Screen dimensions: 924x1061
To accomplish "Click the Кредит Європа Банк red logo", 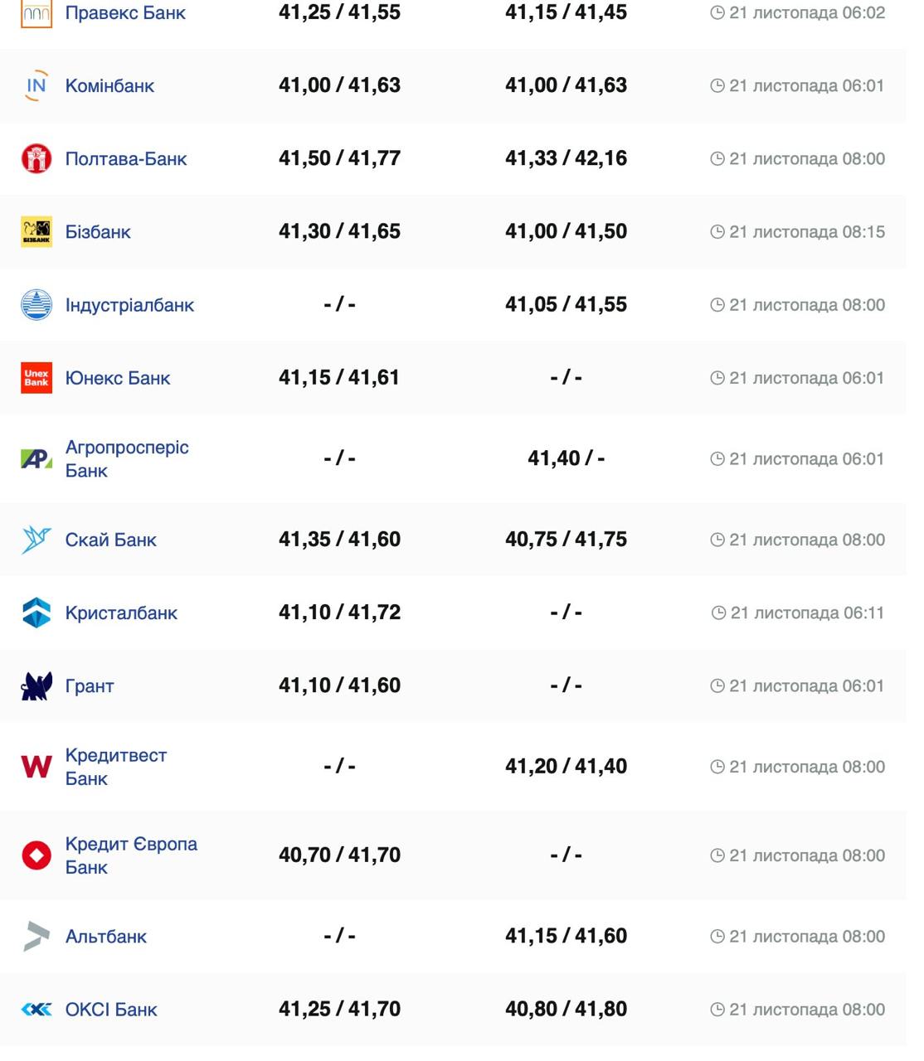I will [x=36, y=855].
